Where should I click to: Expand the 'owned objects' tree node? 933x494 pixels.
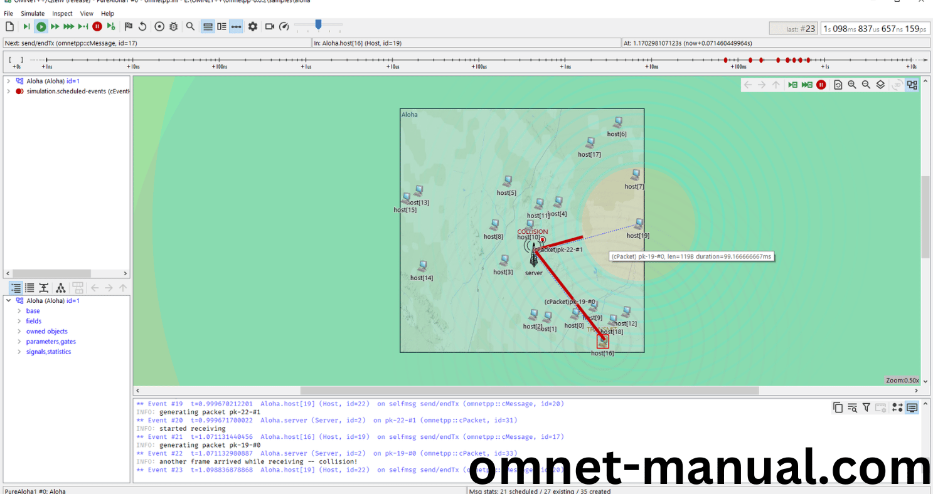pos(19,332)
